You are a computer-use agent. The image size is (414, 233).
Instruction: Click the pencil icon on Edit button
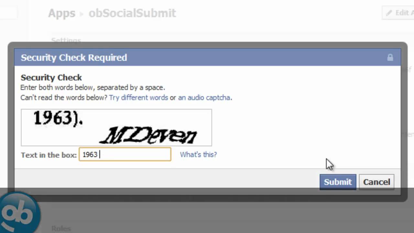388,13
